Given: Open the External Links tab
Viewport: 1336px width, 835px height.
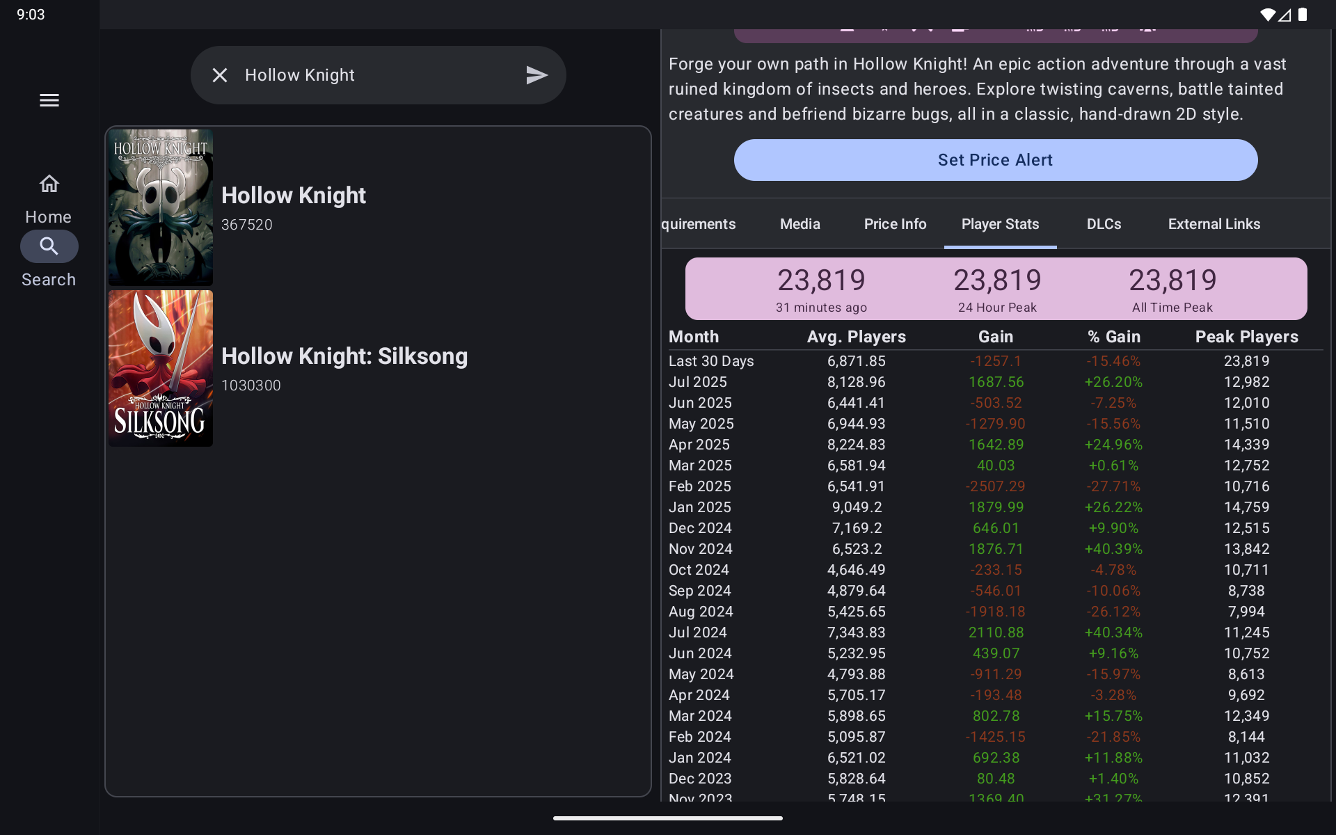Looking at the screenshot, I should pyautogui.click(x=1214, y=224).
